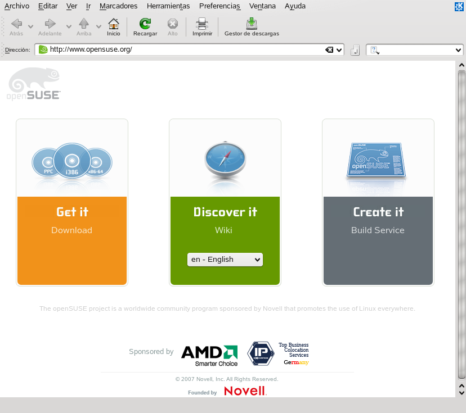Click the search provider icon in the search box

click(x=374, y=50)
